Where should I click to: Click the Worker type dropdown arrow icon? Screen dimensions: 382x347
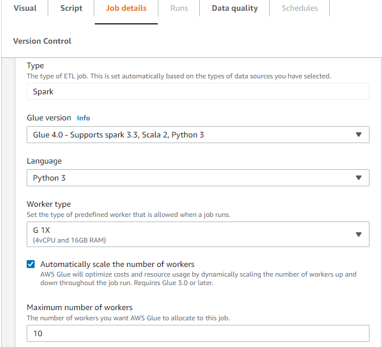point(358,234)
